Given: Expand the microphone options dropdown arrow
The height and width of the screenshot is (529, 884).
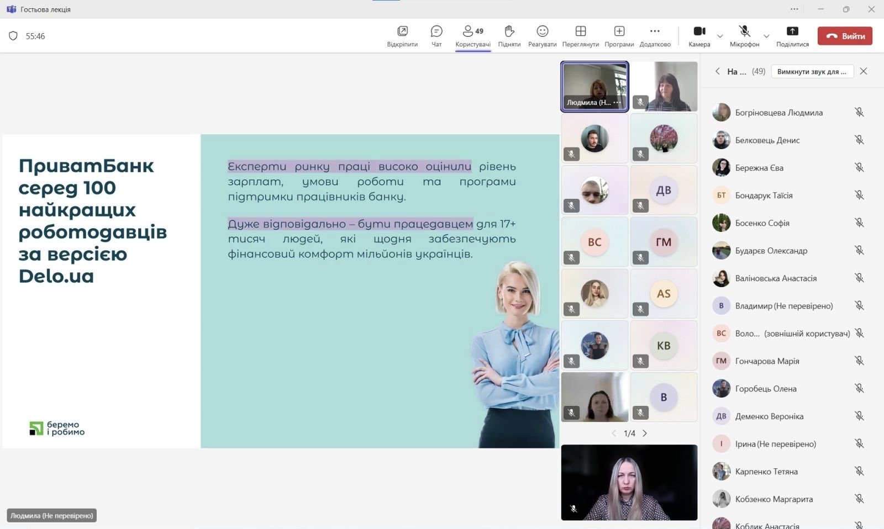Looking at the screenshot, I should pyautogui.click(x=766, y=36).
